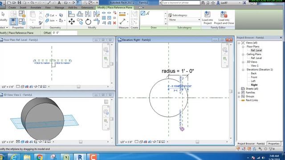Open the Add-Ins ribbon tab

click(x=73, y=8)
